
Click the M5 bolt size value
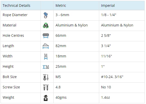point(58,77)
